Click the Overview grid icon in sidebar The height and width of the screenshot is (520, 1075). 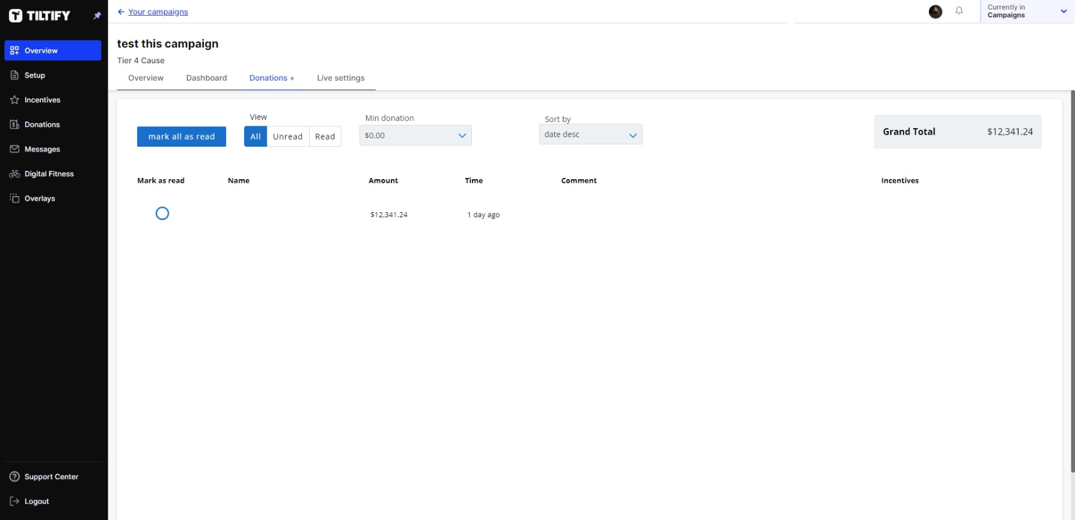point(14,50)
